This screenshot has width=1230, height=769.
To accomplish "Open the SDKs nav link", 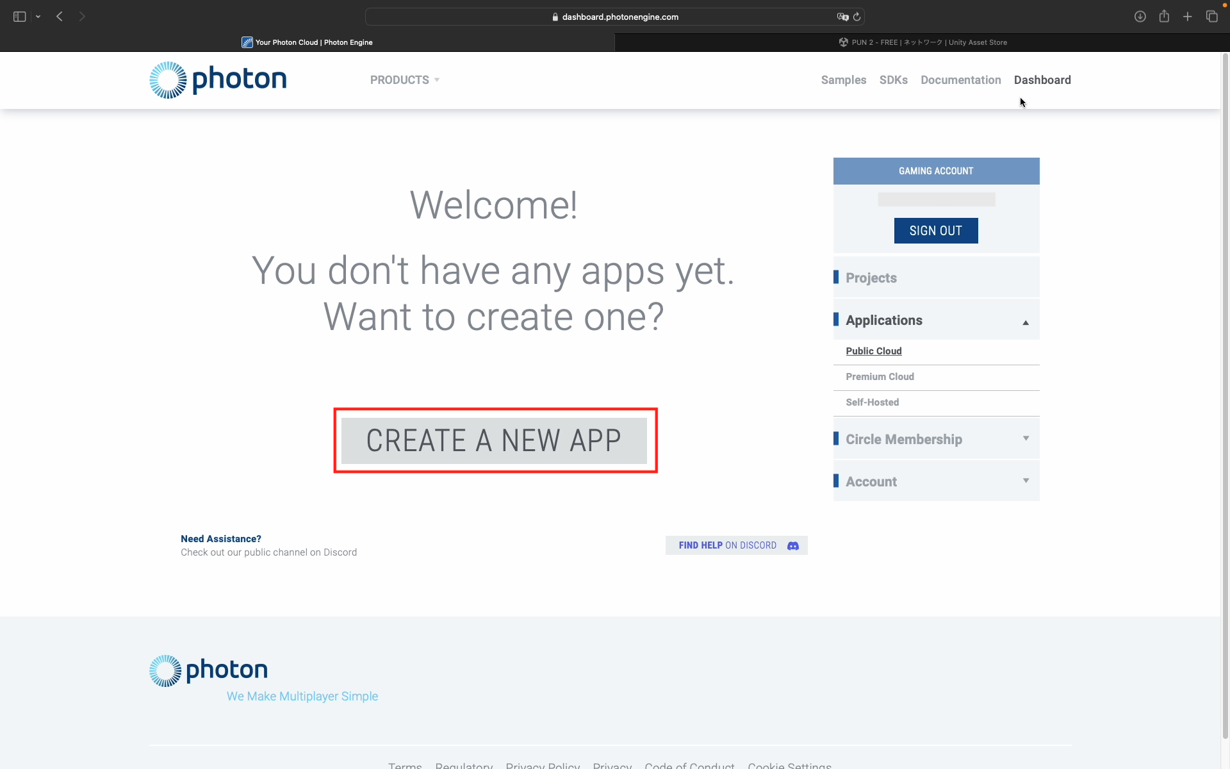I will point(893,80).
